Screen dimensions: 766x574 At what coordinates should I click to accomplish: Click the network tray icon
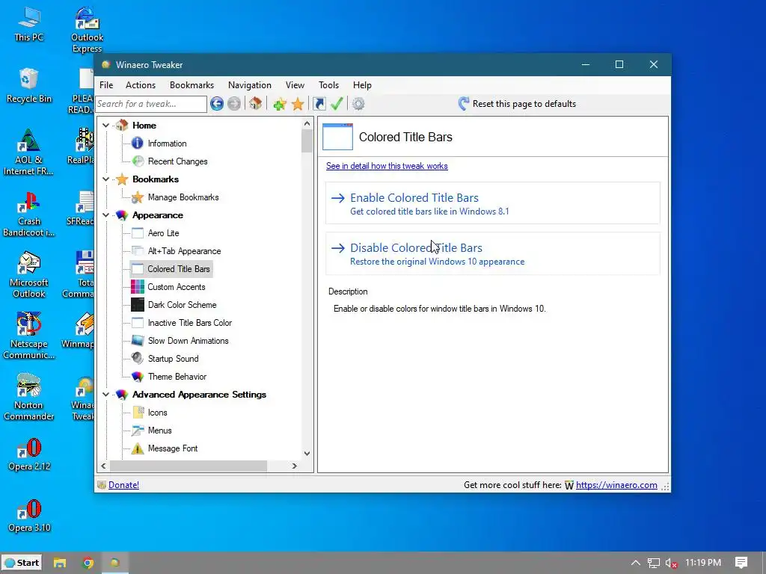[654, 563]
